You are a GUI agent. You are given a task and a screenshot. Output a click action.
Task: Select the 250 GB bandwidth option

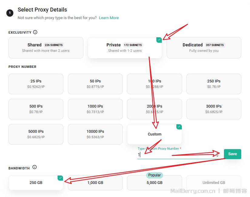pos(36,183)
